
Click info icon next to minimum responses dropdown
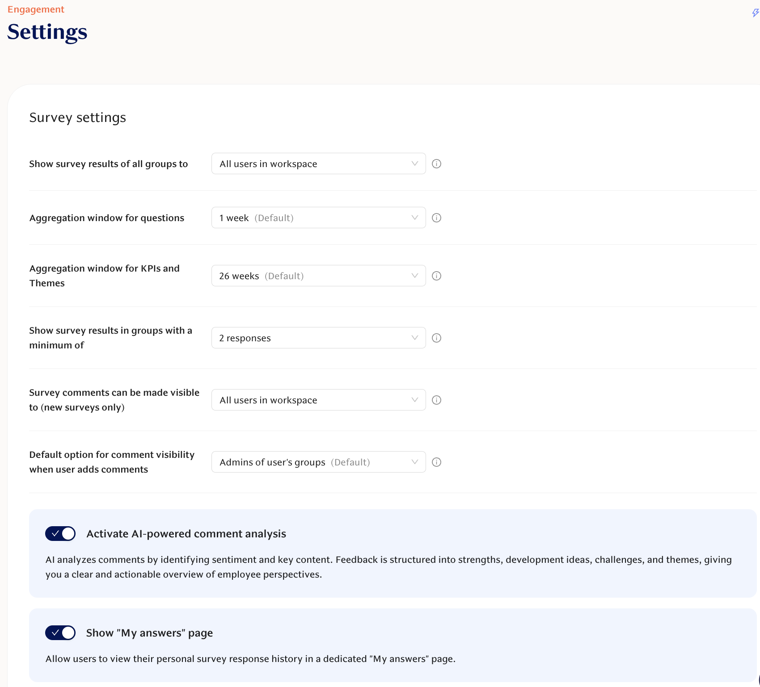(436, 338)
